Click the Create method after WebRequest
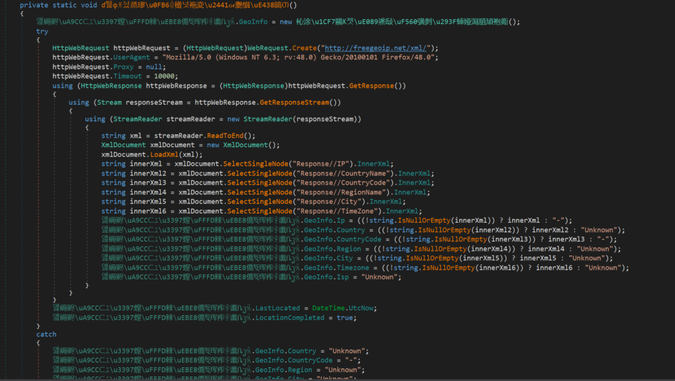The image size is (675, 381). [x=304, y=47]
